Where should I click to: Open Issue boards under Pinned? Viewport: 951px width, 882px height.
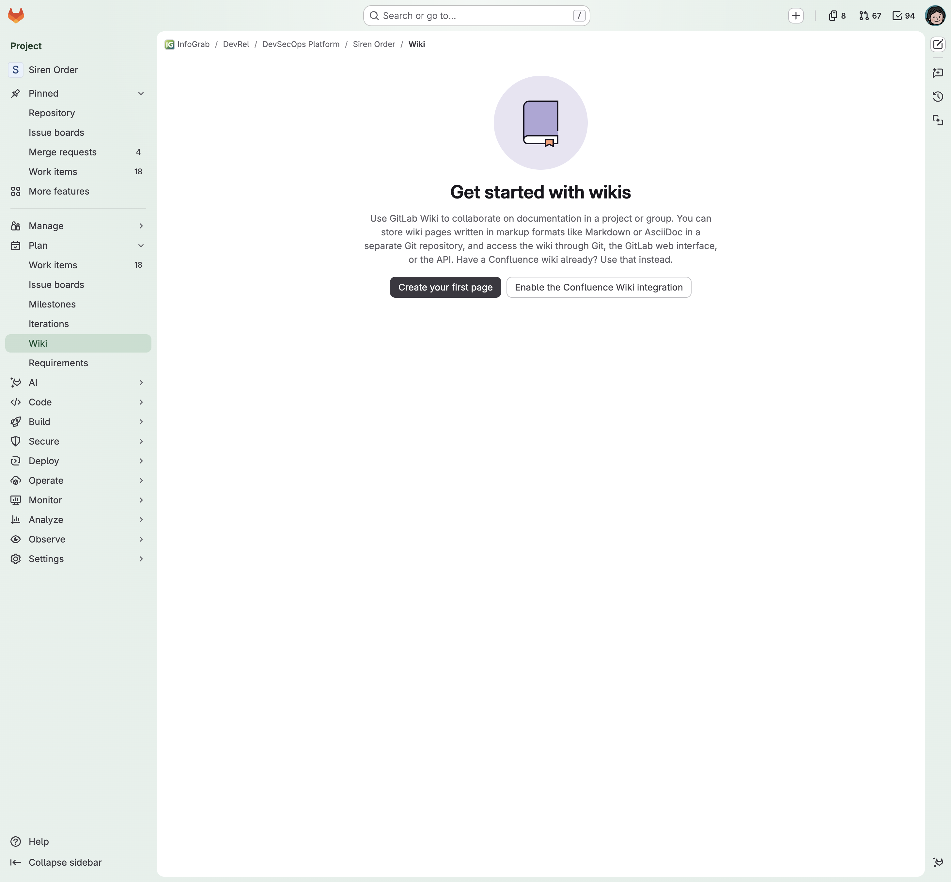click(78, 133)
